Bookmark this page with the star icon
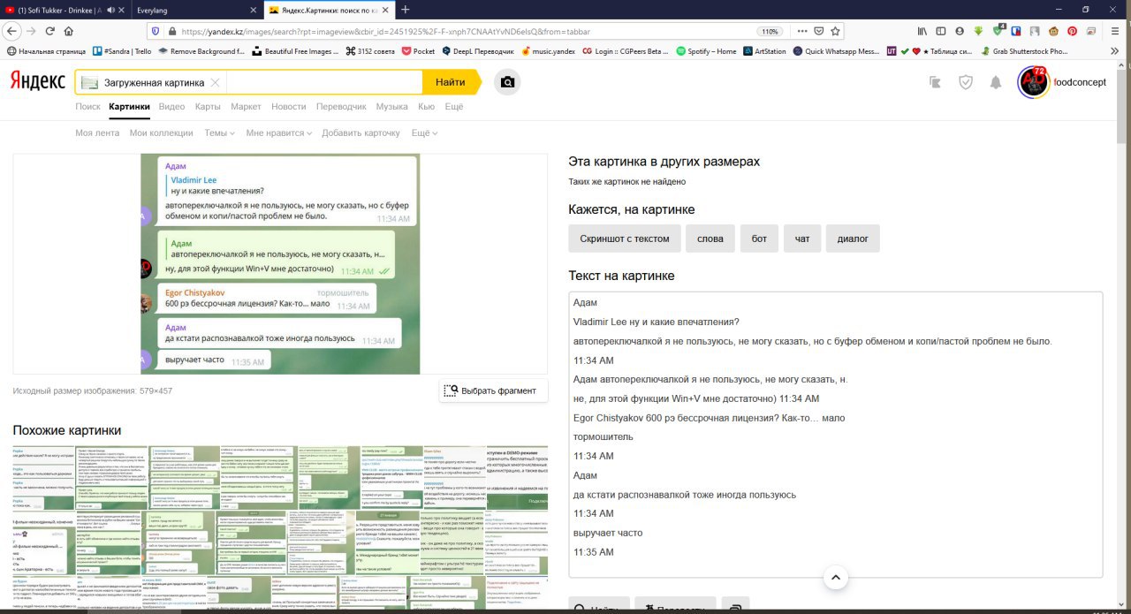Screen dimensions: 1131x614 point(835,31)
